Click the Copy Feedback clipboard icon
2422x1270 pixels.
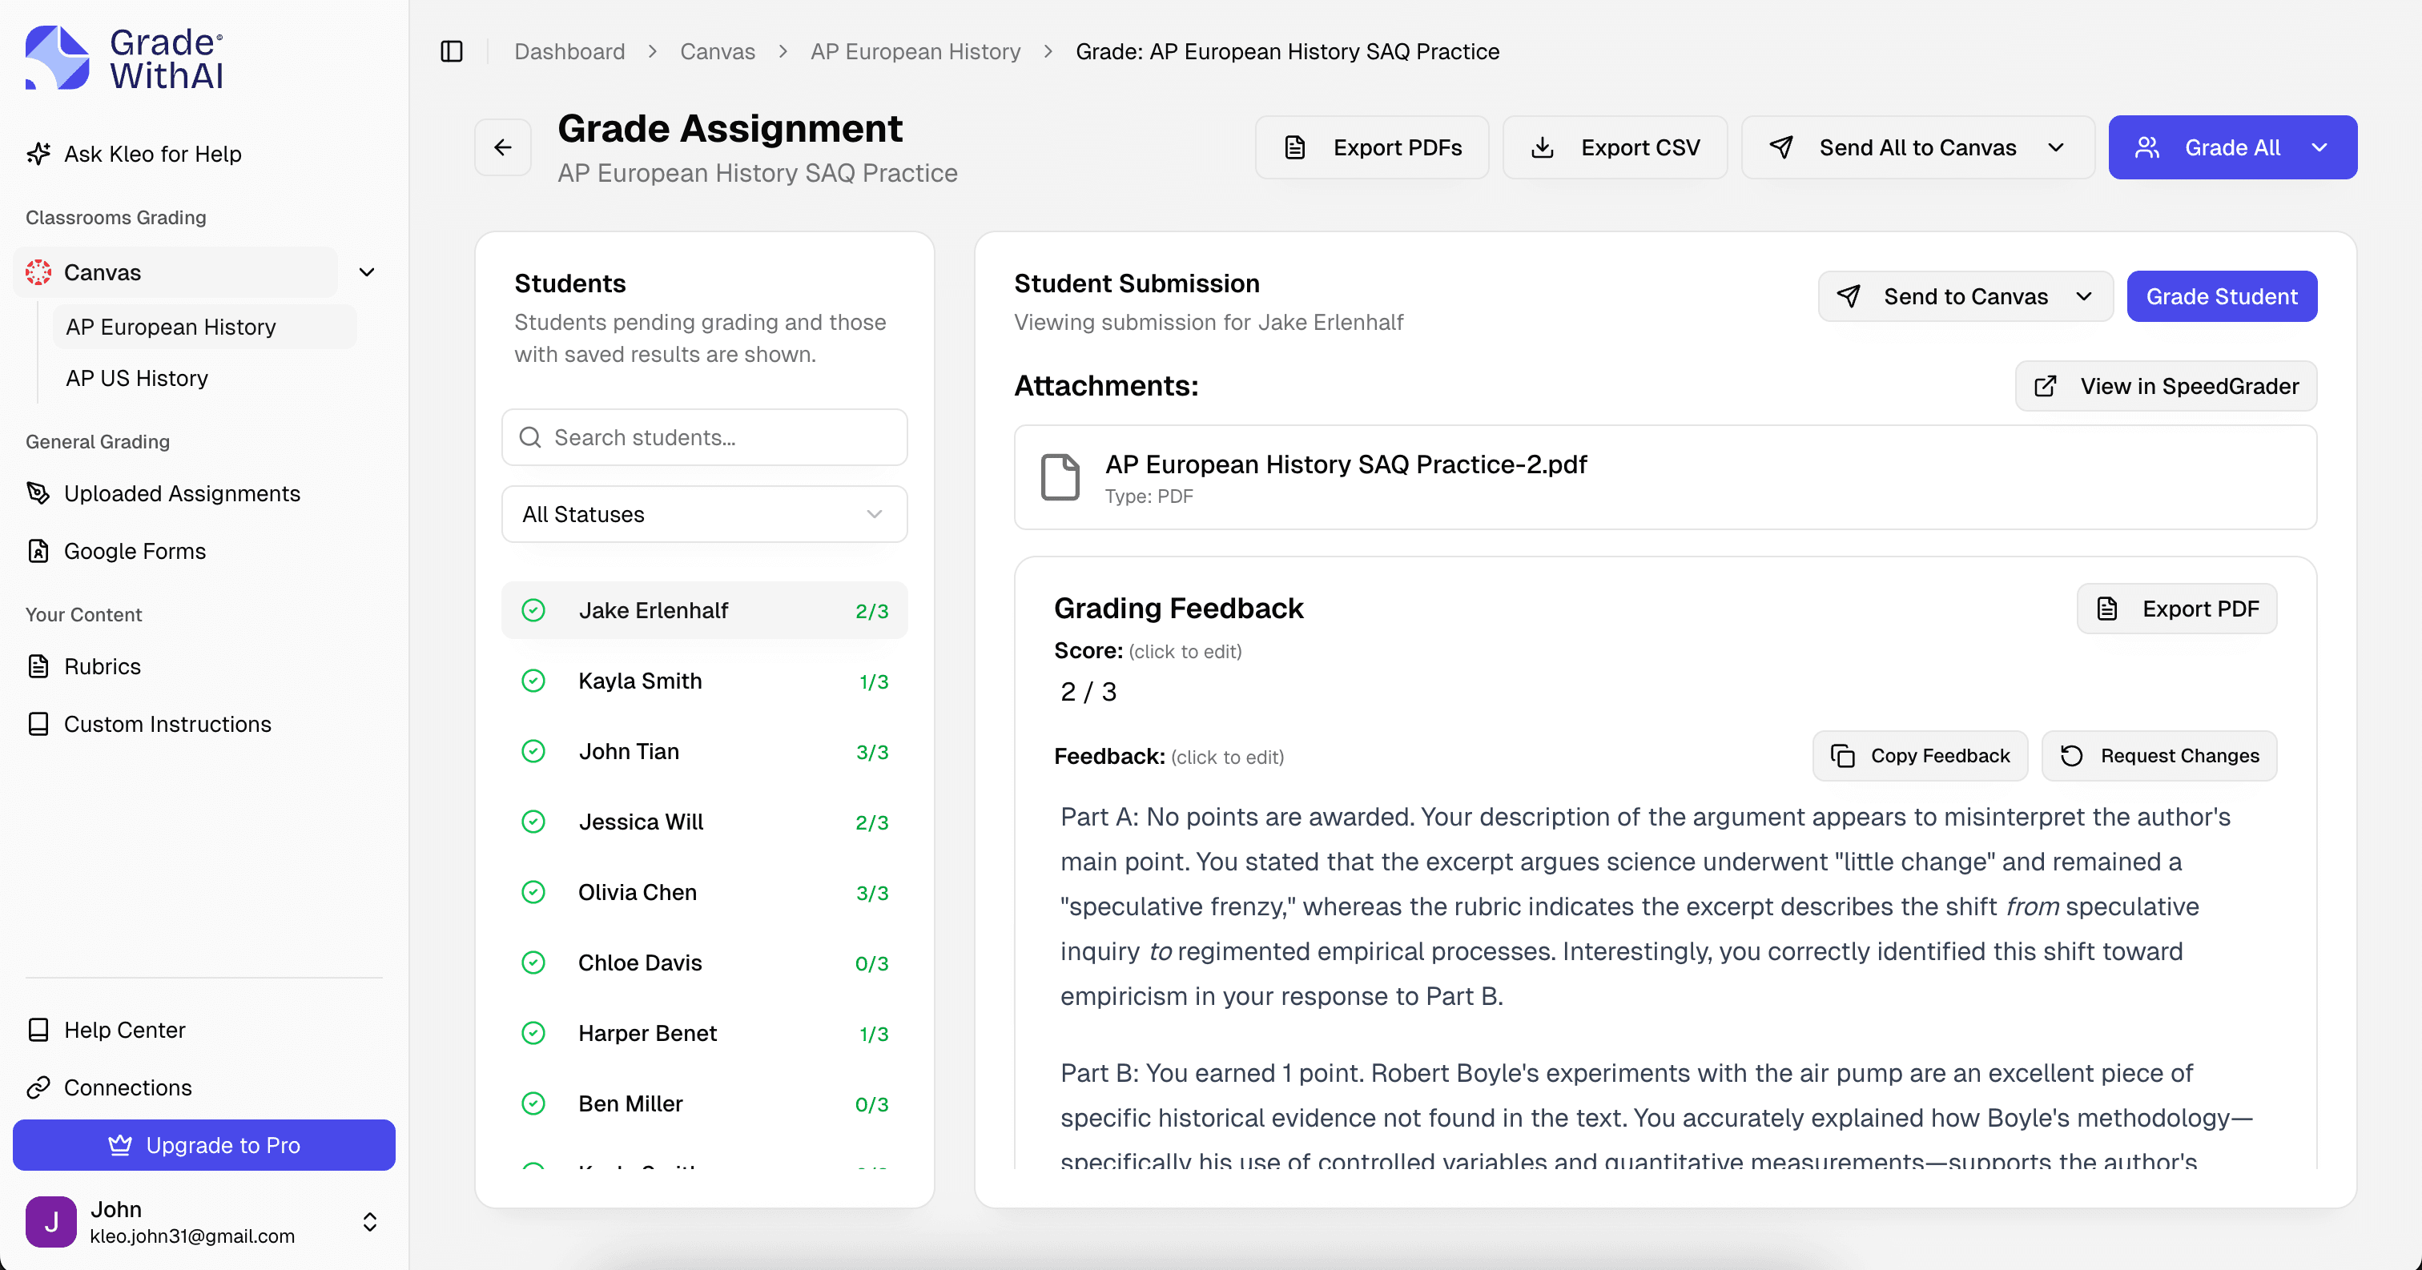click(1841, 756)
